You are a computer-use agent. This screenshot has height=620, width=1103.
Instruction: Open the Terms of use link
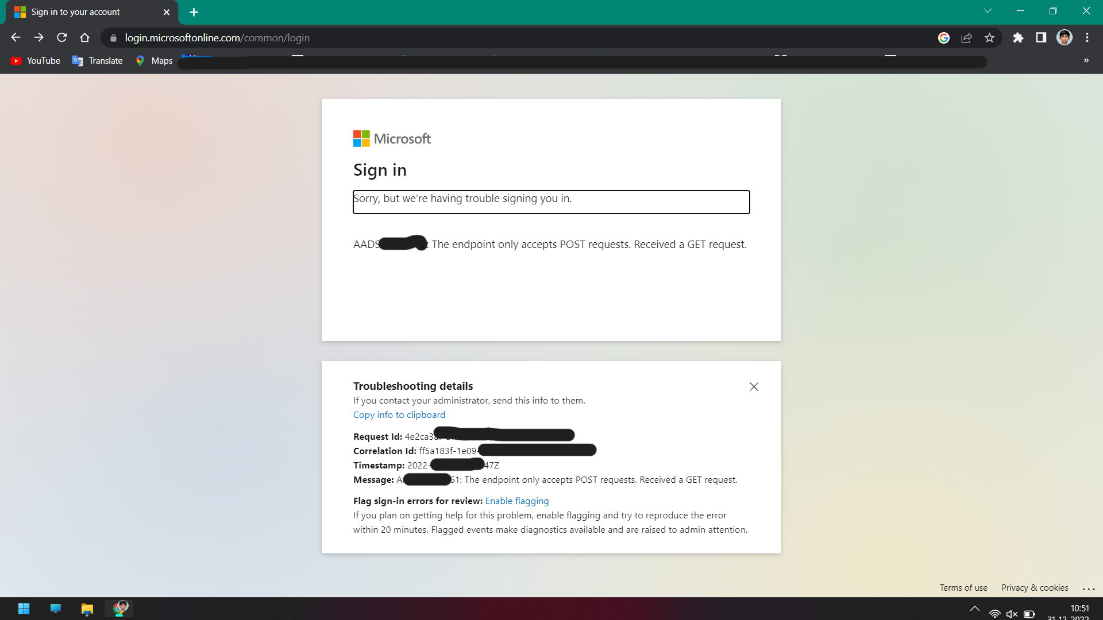pos(963,587)
